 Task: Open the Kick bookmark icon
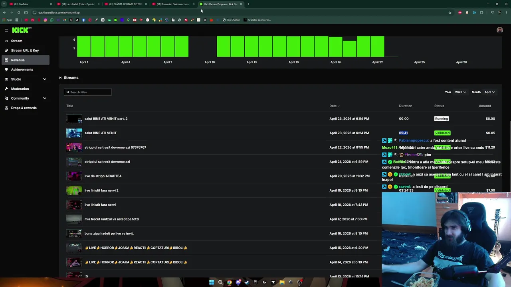pos(115,20)
